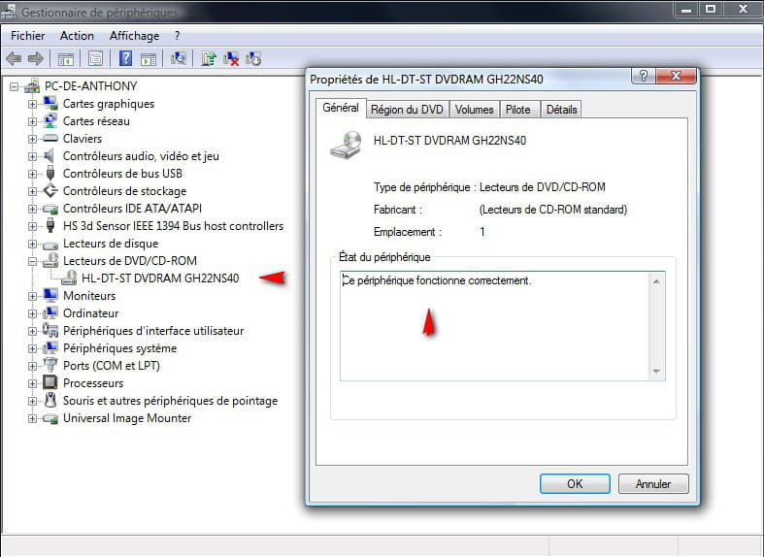Viewport: 764px width, 557px height.
Task: Switch to the Volumes tab
Action: [x=474, y=110]
